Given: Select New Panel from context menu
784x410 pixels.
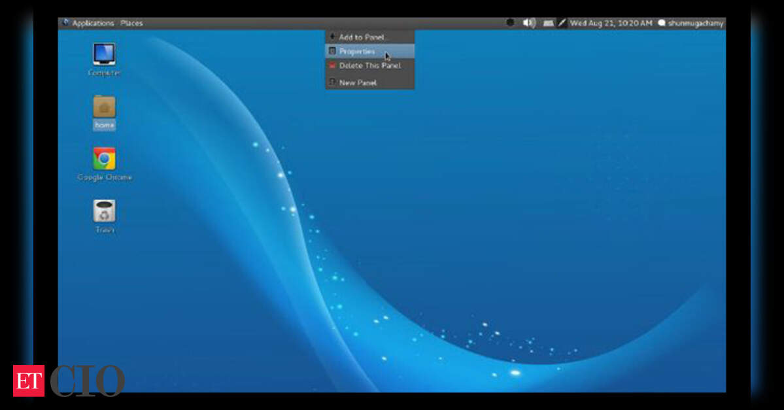Looking at the screenshot, I should click(358, 82).
